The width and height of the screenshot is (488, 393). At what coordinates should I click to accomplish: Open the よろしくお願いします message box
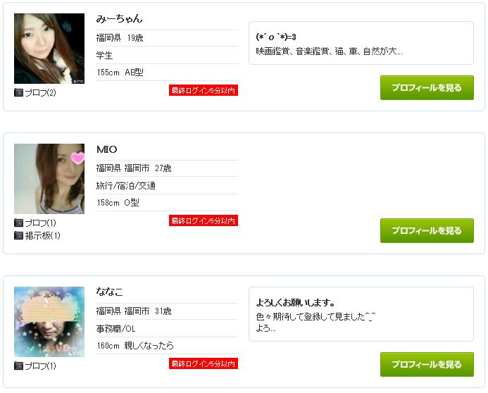361,314
